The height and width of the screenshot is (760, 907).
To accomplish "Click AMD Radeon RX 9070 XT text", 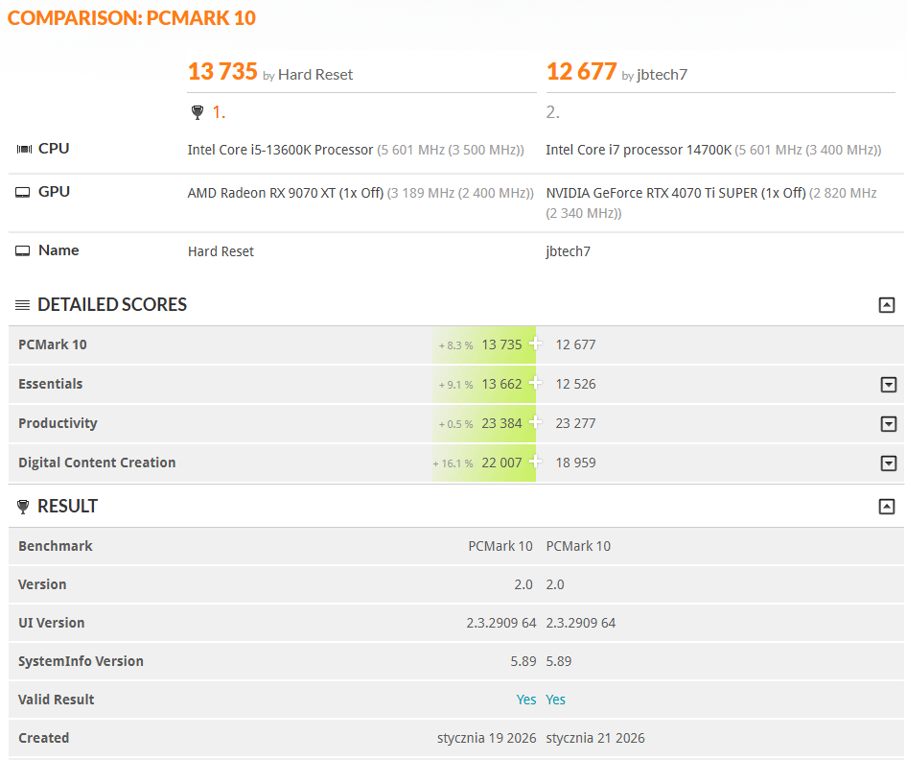I will [x=262, y=193].
